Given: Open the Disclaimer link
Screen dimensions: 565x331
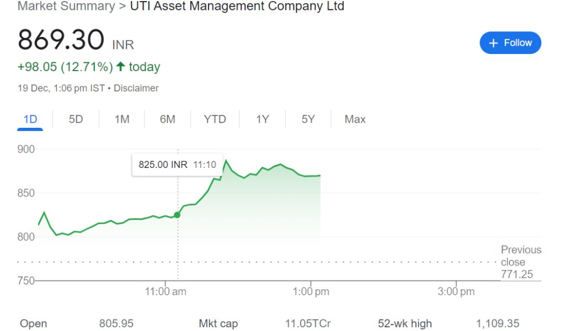Looking at the screenshot, I should pyautogui.click(x=136, y=88).
